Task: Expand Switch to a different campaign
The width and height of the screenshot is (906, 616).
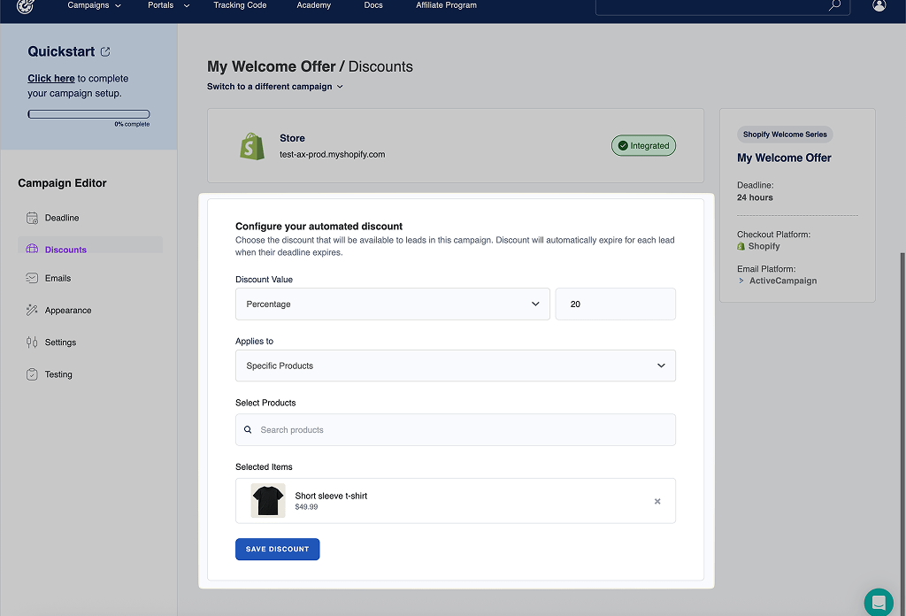Action: (275, 87)
